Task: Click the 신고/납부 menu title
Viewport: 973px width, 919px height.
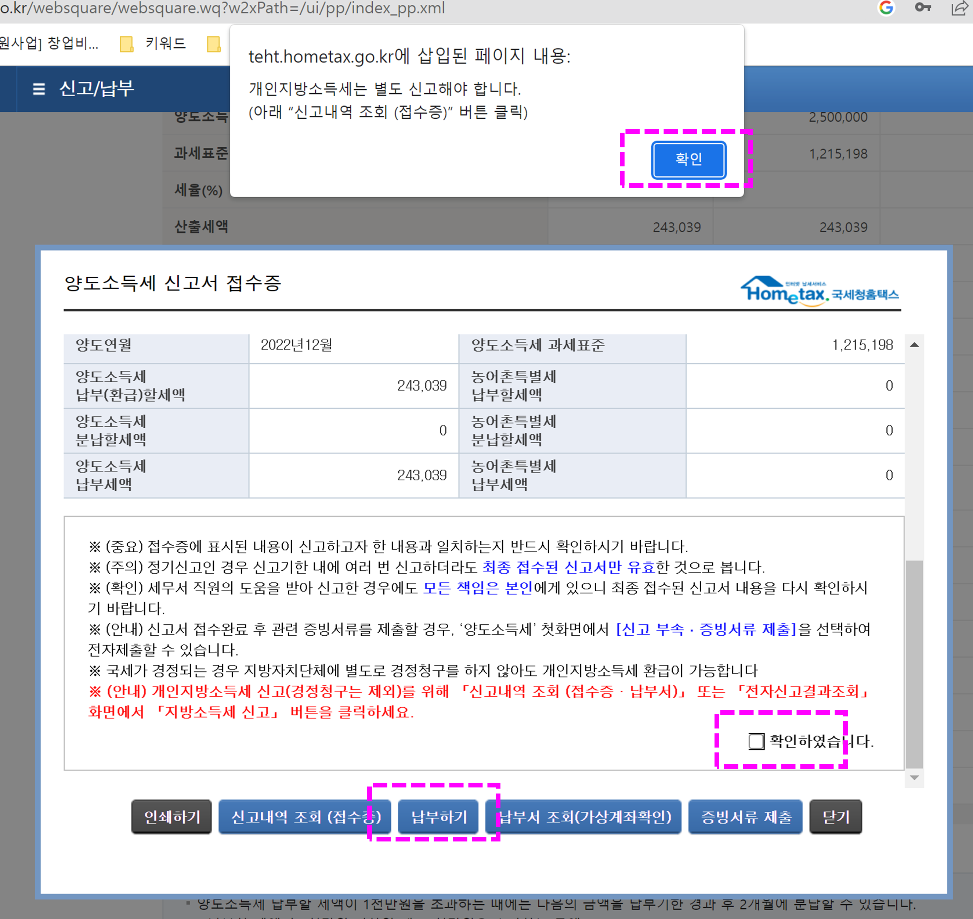Action: (97, 89)
